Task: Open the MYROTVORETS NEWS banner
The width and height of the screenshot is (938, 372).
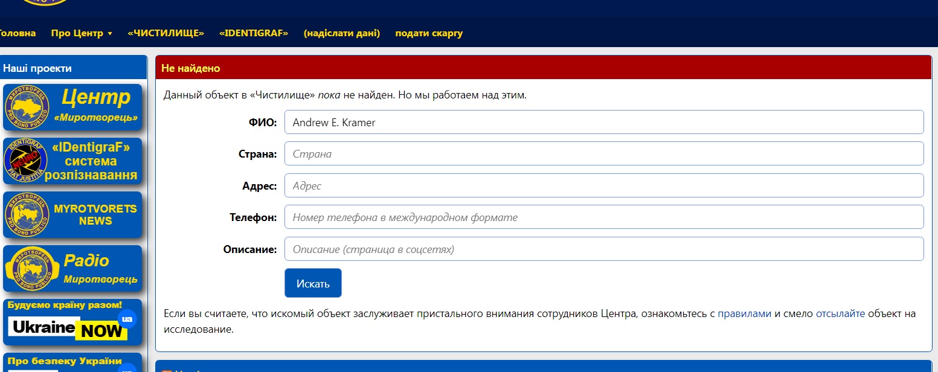Action: click(72, 214)
